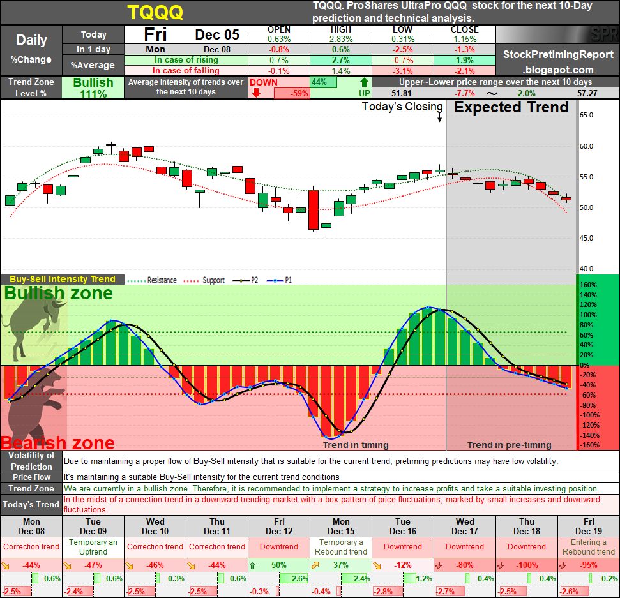Screen dimensions: 620x598
Task: Click the 'Today's Trend' row label
Action: click(31, 505)
